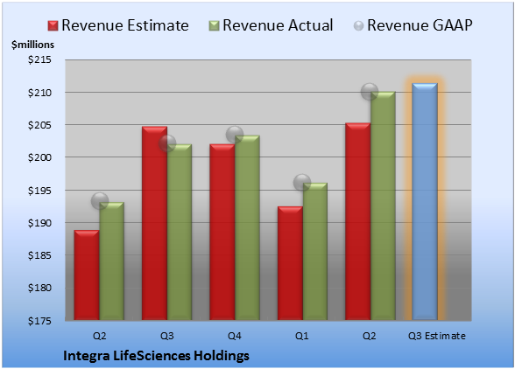Click the '$180' axis value
515x369 pixels.
40,288
